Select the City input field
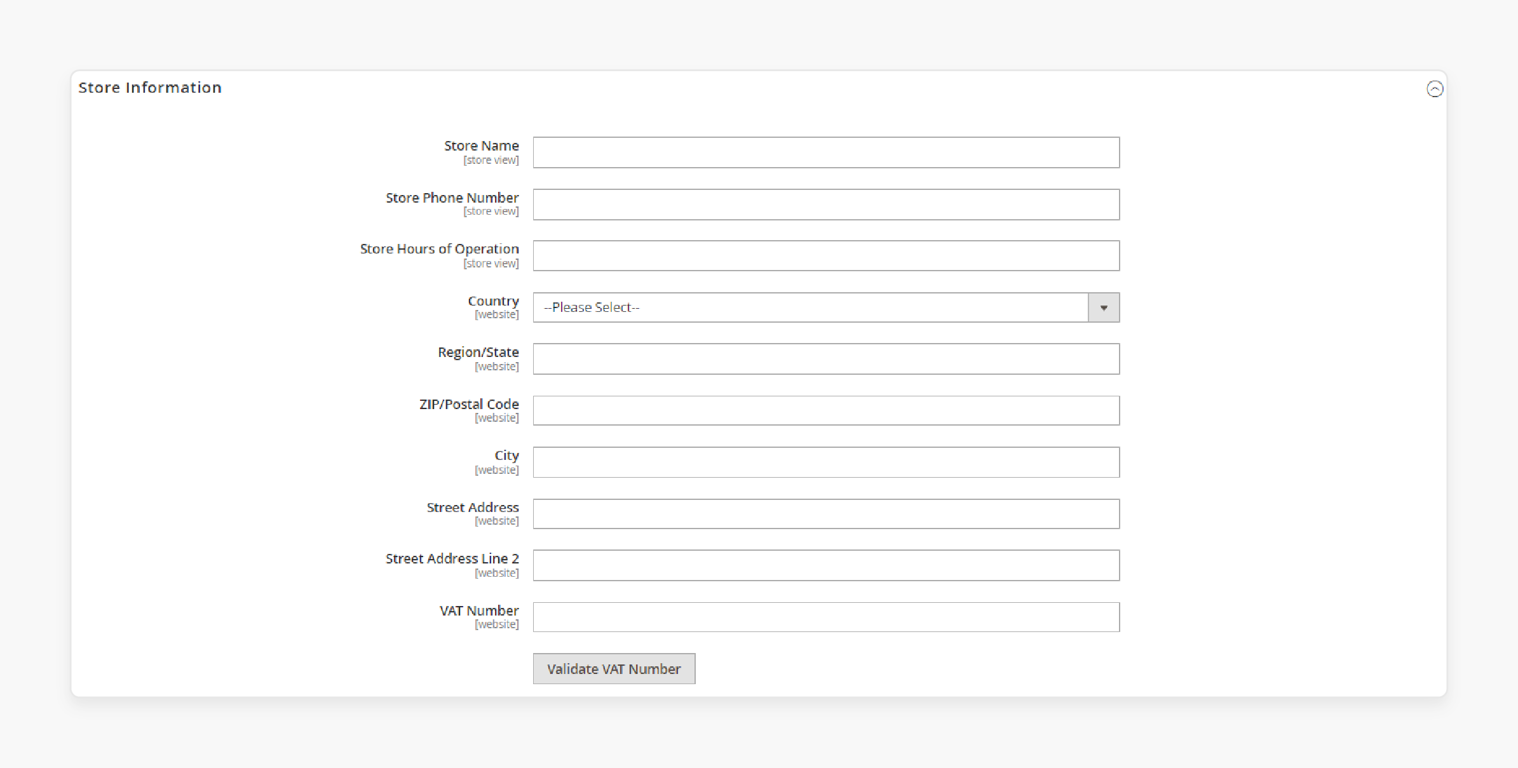 click(826, 462)
